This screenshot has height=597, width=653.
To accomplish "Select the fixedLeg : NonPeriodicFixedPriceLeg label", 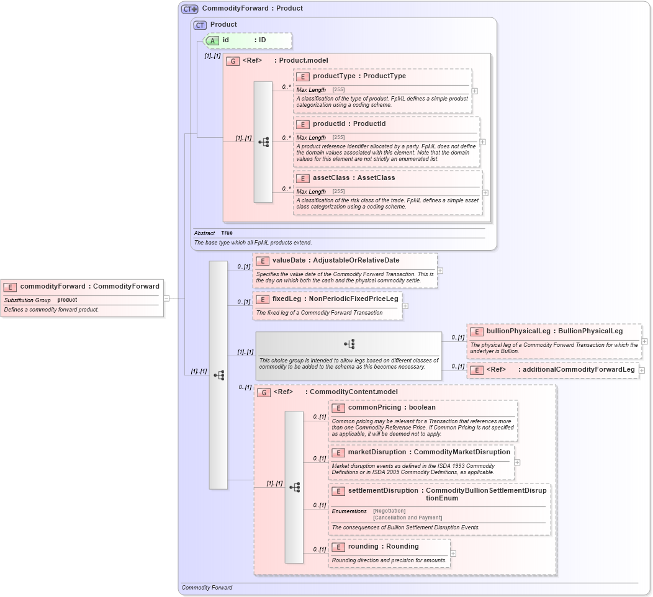I will [x=335, y=299].
